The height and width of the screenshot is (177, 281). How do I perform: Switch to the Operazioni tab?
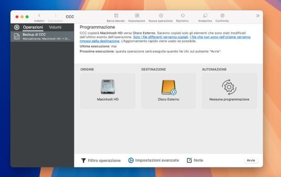pos(33,27)
